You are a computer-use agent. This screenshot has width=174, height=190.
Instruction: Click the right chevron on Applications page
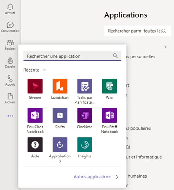(x=165, y=47)
